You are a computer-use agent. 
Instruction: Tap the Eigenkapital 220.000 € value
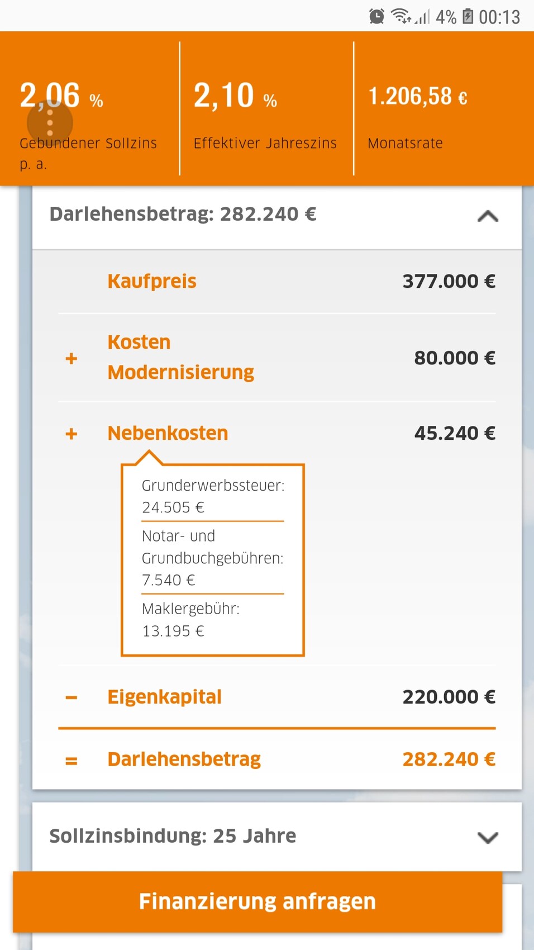pyautogui.click(x=449, y=697)
